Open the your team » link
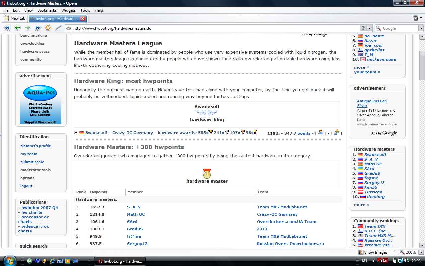This screenshot has width=425, height=266. pyautogui.click(x=367, y=72)
